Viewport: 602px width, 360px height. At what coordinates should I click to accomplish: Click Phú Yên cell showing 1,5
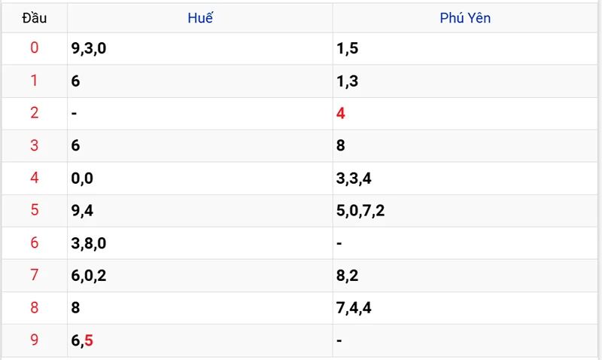click(347, 49)
